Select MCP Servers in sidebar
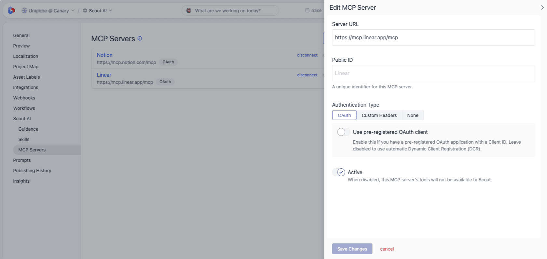The height and width of the screenshot is (259, 547). (x=47, y=150)
